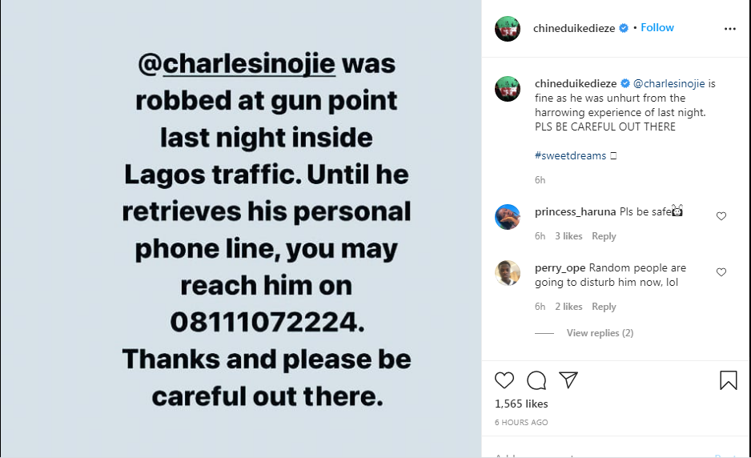The image size is (751, 458).
Task: Reply to perry_ope's comment
Action: [604, 307]
